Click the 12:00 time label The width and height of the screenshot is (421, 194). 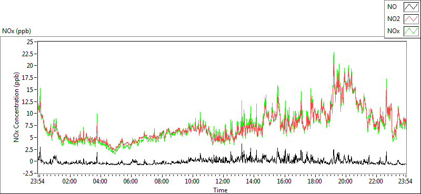[x=223, y=181]
